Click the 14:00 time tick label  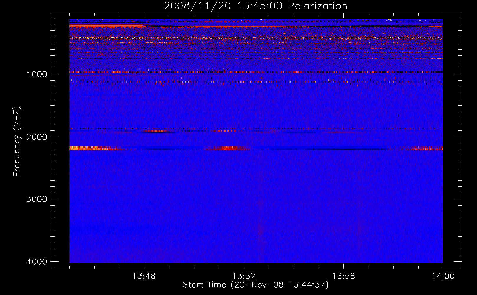point(443,276)
